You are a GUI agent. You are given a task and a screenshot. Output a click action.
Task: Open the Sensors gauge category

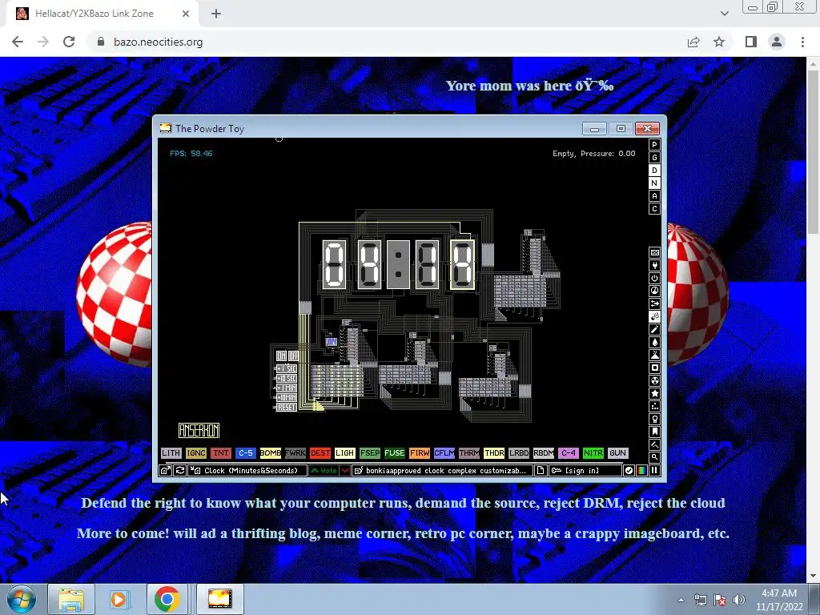coord(654,291)
